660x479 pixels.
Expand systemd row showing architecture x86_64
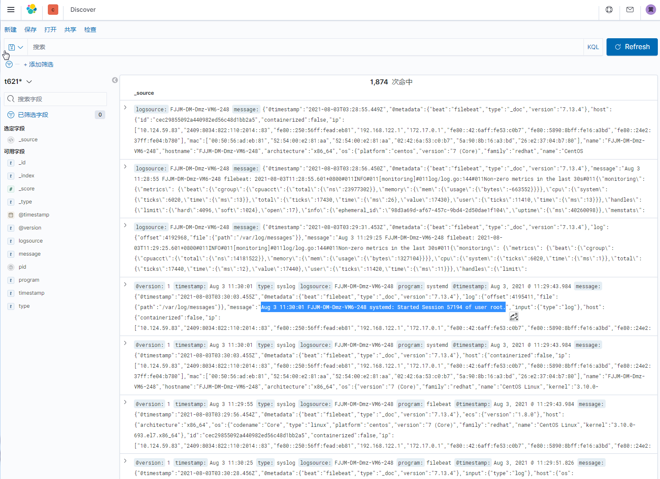(125, 343)
